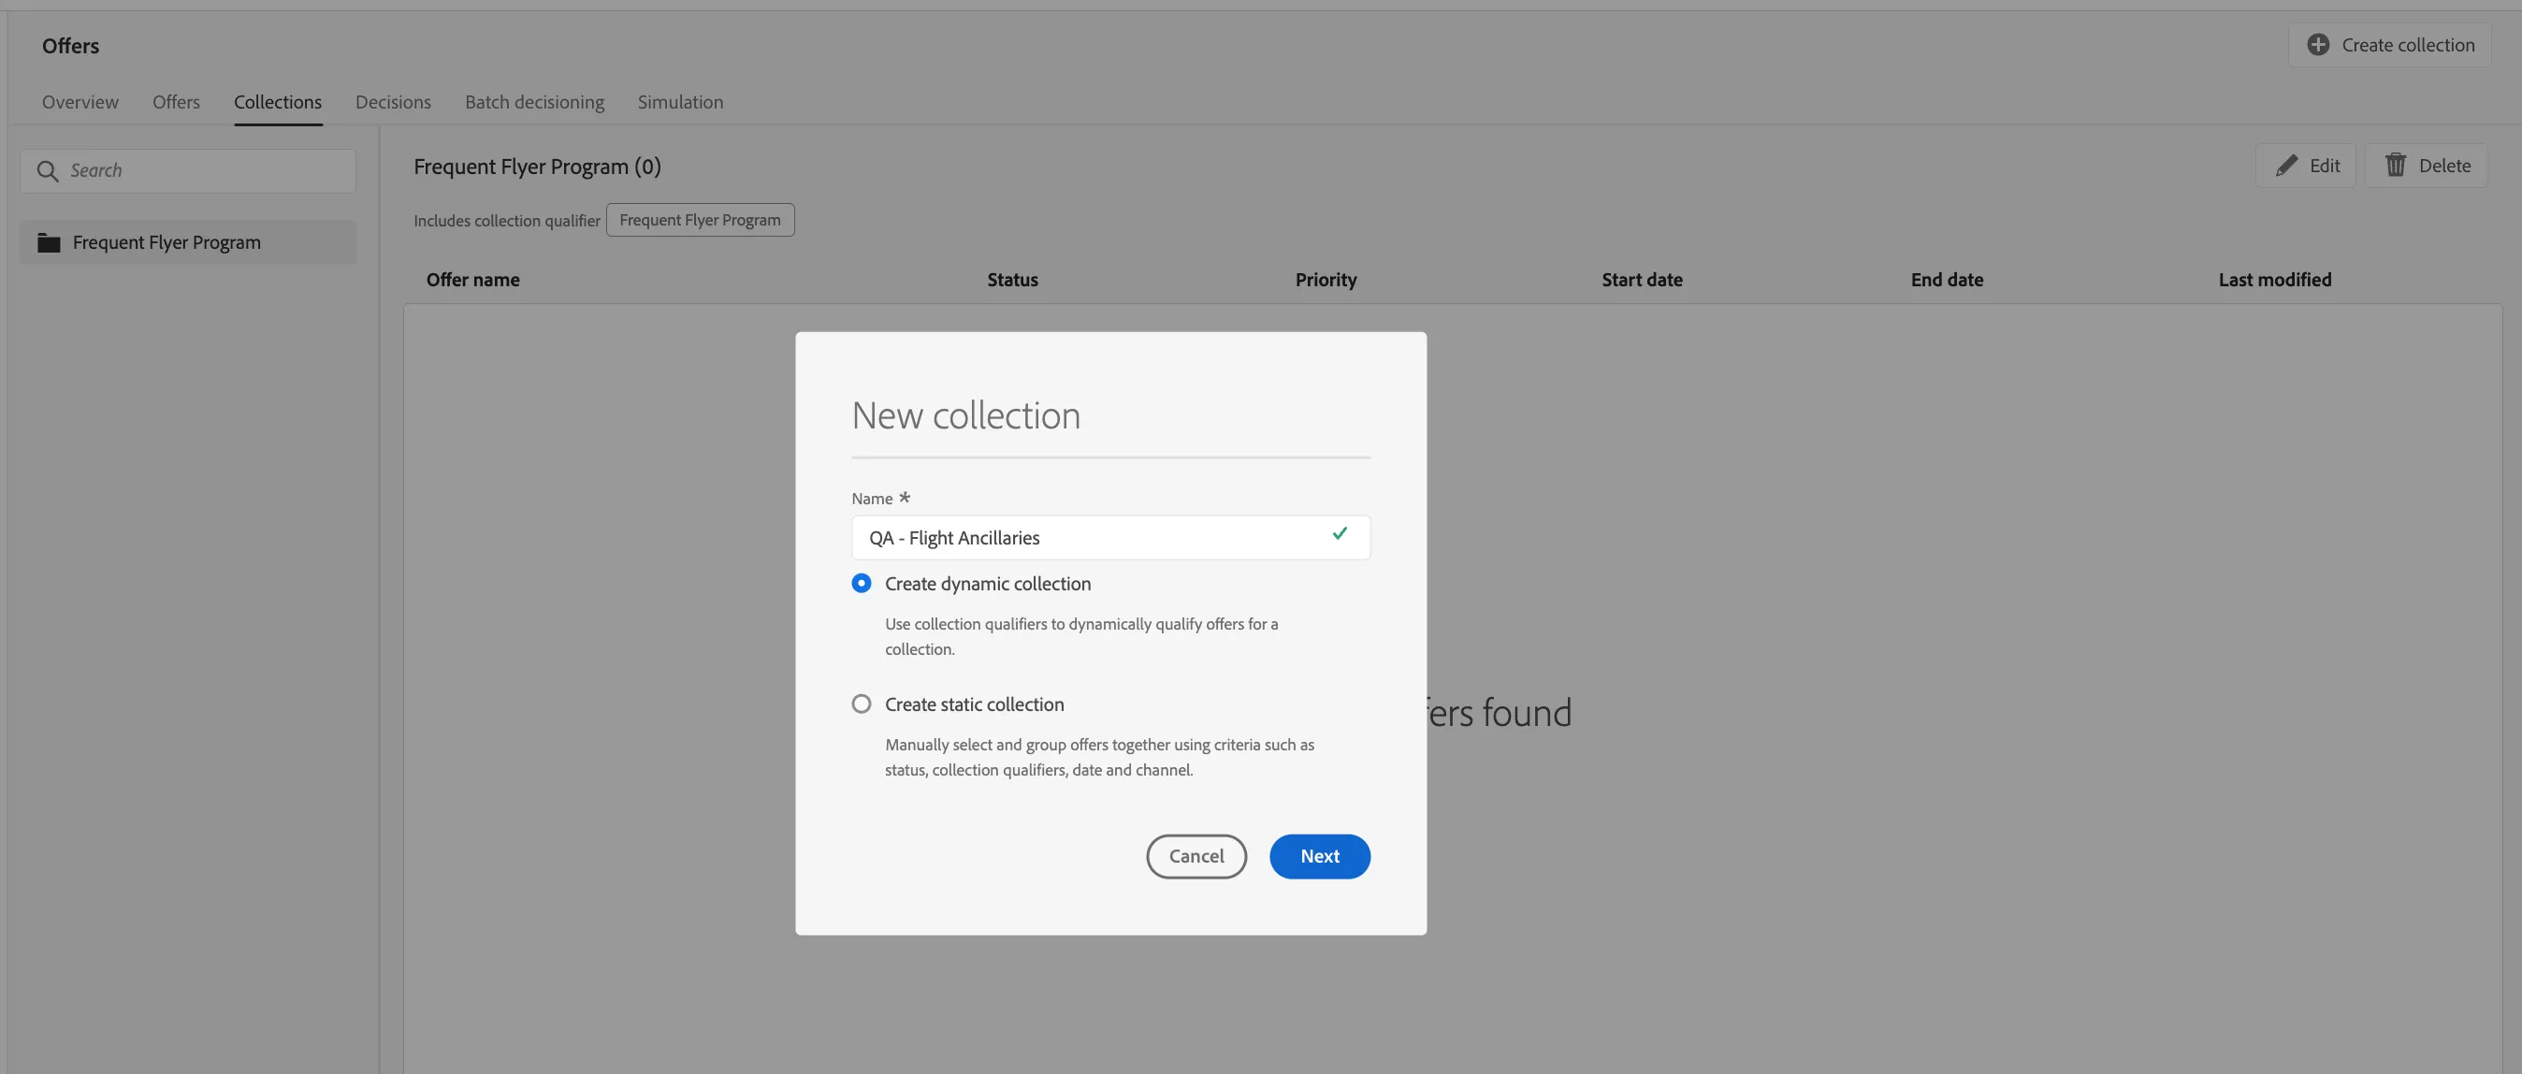Click the Last modified column header
Viewport: 2522px width, 1074px height.
[2274, 280]
